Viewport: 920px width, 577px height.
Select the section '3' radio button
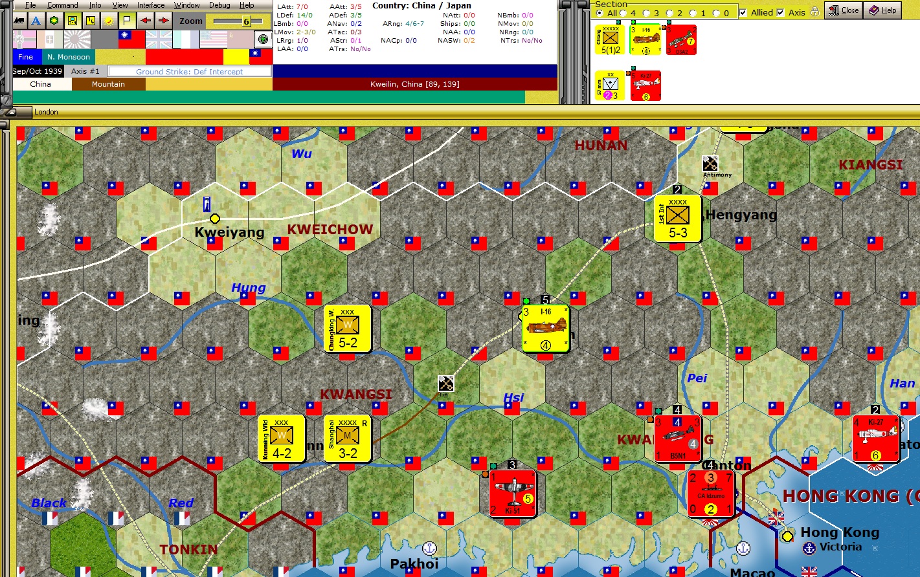click(x=647, y=13)
